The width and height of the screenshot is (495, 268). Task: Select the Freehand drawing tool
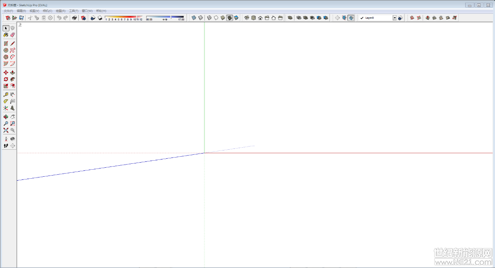point(13,50)
